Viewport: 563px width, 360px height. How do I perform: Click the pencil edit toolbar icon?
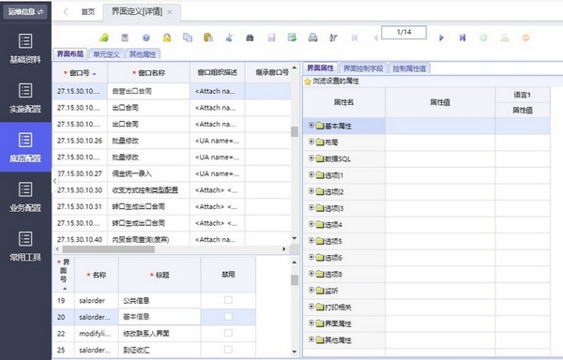333,37
